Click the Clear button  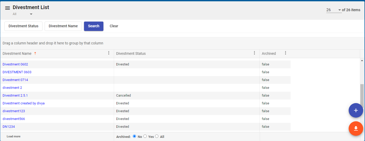114,26
